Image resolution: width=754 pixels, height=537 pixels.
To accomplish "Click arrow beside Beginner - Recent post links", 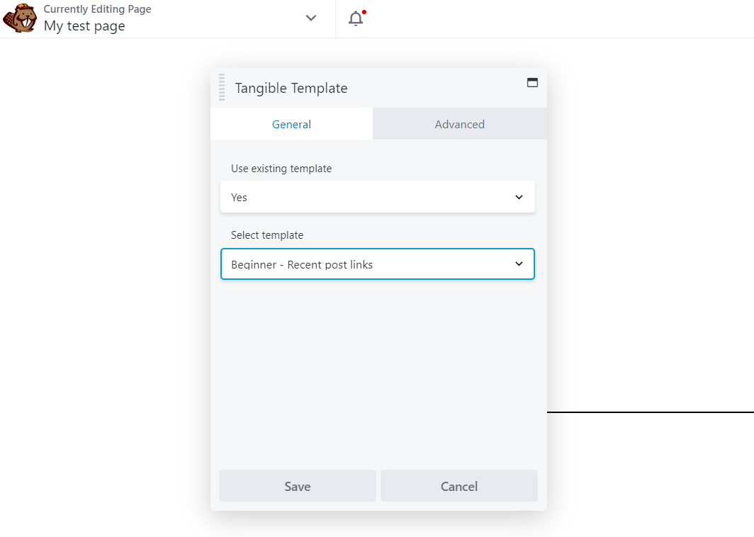I will [519, 264].
